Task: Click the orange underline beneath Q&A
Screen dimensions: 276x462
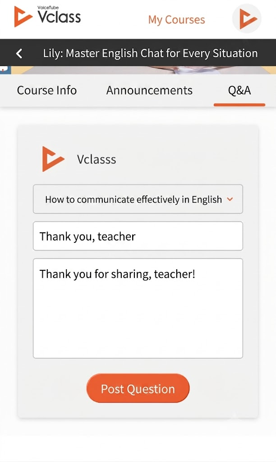Action: point(239,105)
